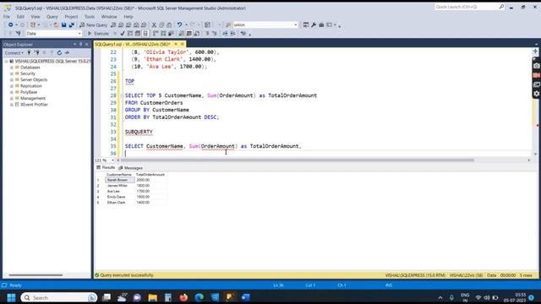541x304 pixels.
Task: Expand the Databases node
Action: [12, 68]
